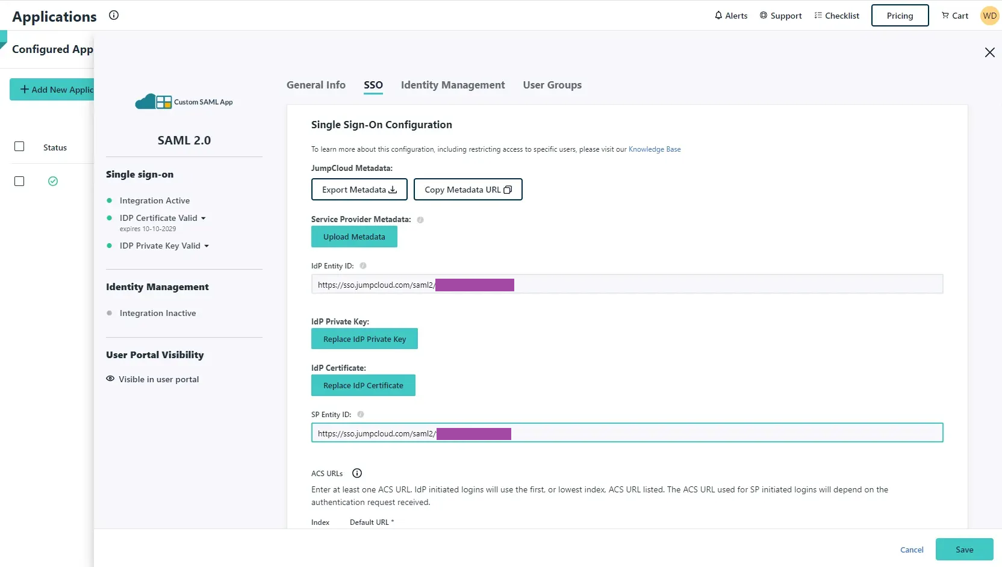This screenshot has width=1002, height=567.
Task: Focus the SP Entity ID input field
Action: (x=627, y=433)
